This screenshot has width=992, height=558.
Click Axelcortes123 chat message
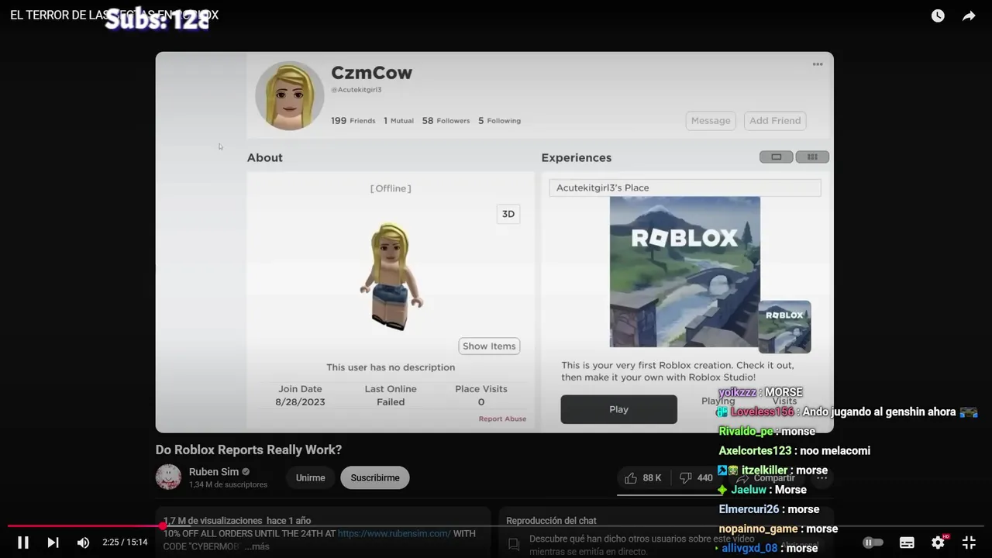pos(835,451)
